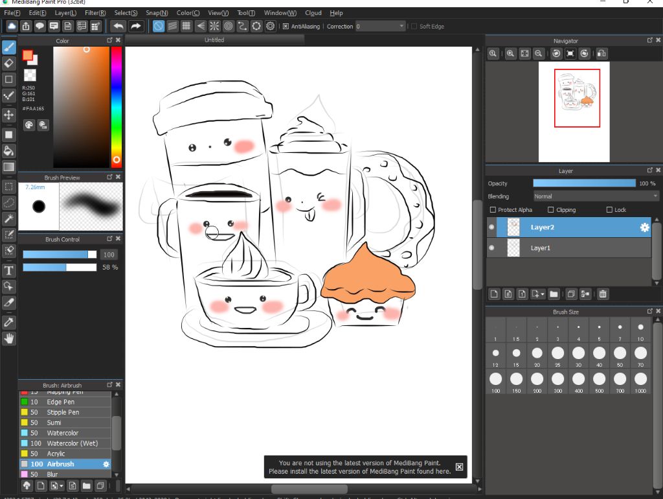
Task: Click the brush size value field showing 100
Action: pyautogui.click(x=109, y=255)
